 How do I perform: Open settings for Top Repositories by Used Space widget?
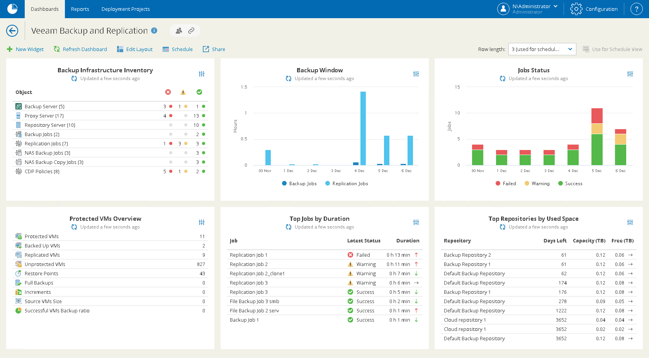tap(630, 222)
